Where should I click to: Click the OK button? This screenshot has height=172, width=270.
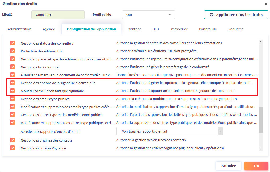256,166
